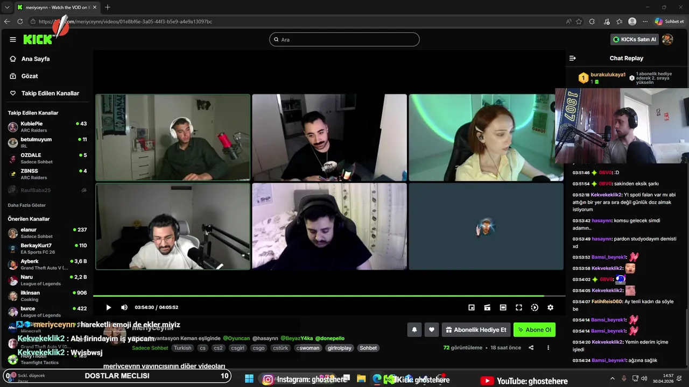Open new browser tab
This screenshot has width=689, height=387.
point(108,7)
